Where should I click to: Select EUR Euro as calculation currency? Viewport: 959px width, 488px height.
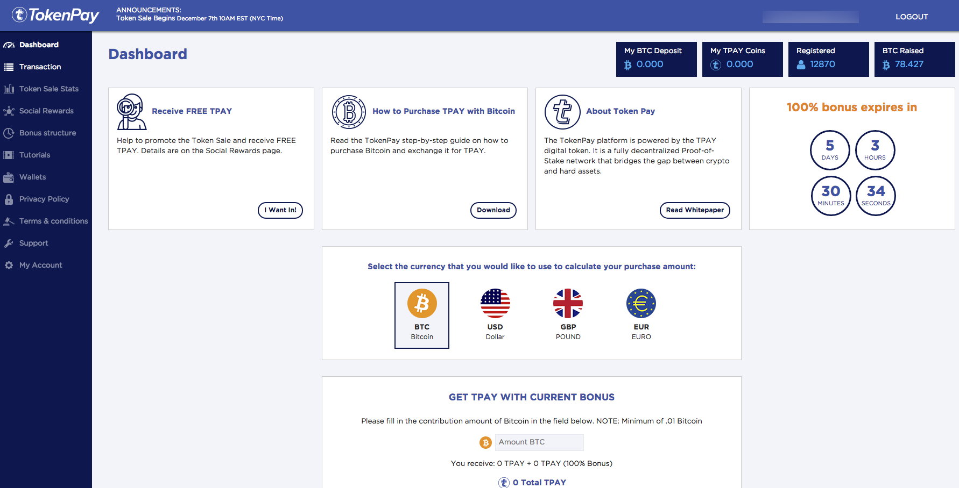point(641,315)
